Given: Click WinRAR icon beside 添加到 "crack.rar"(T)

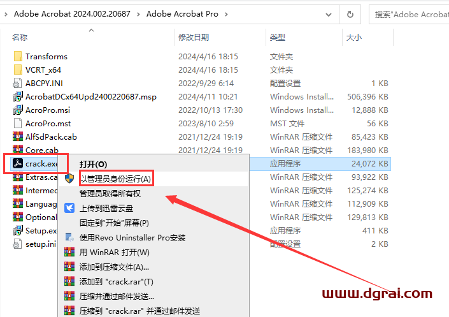Looking at the screenshot, I should click(69, 281).
